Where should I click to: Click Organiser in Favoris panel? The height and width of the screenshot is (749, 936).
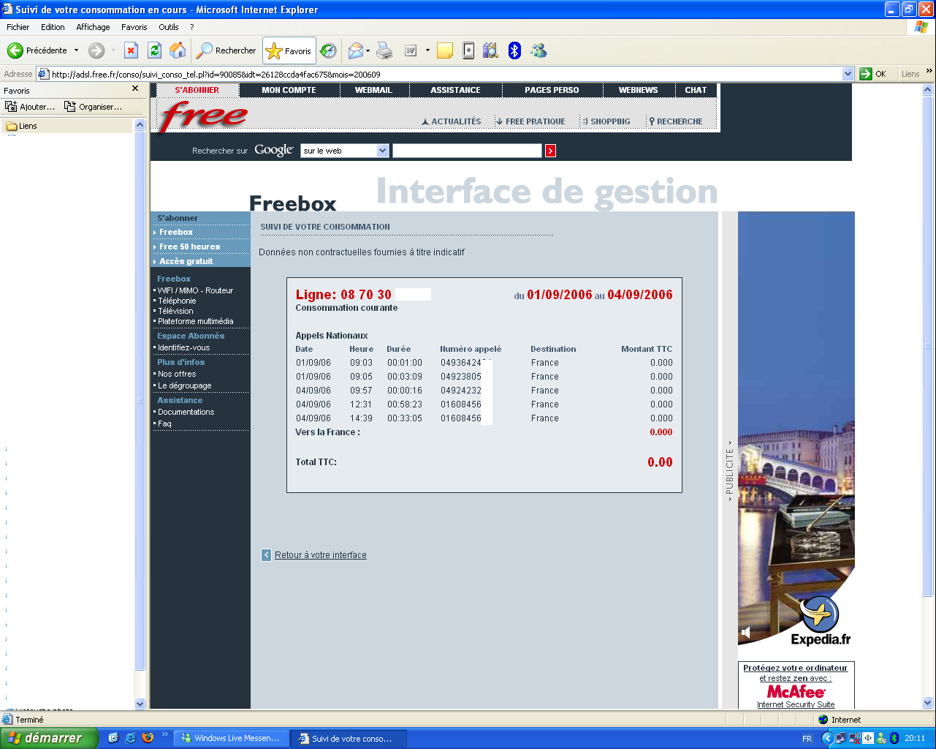(94, 107)
